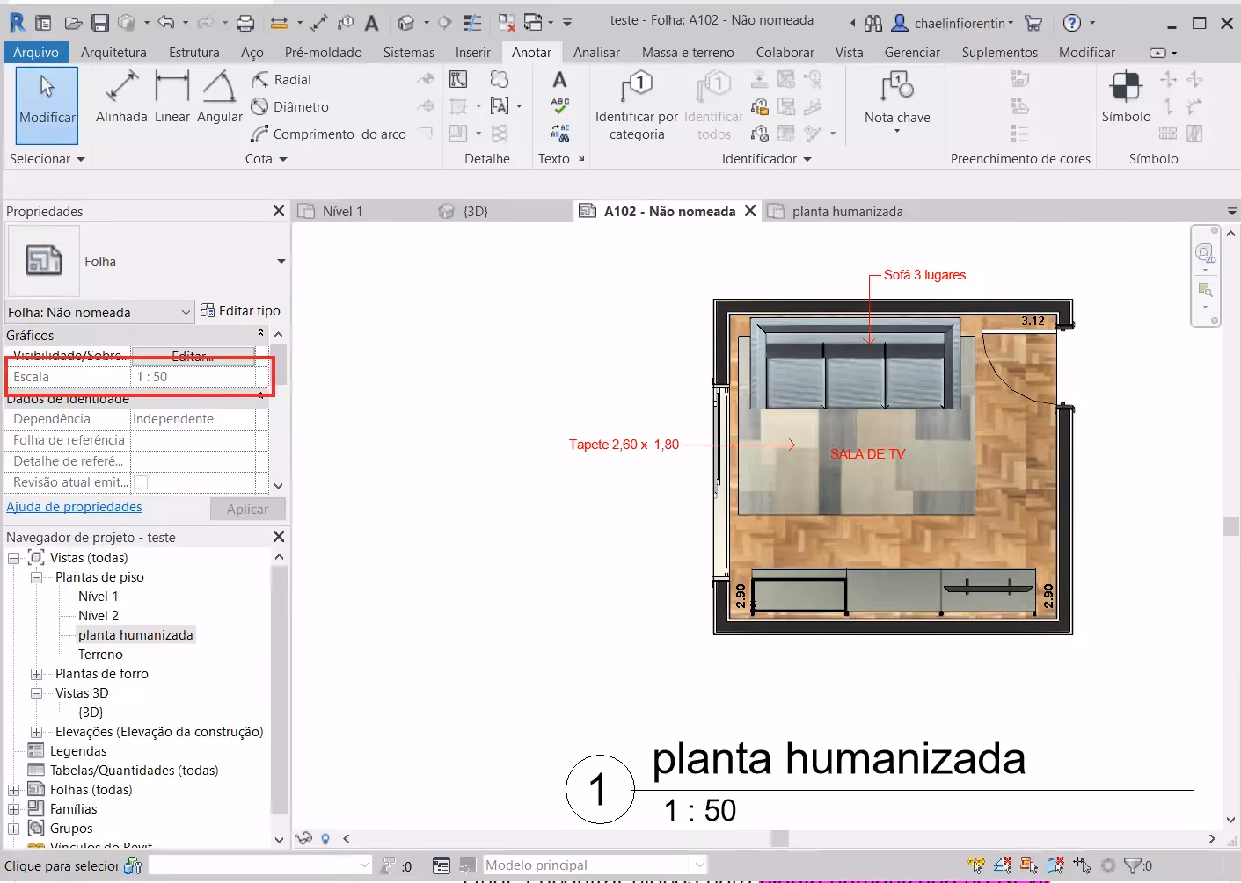This screenshot has width=1241, height=883.
Task: Open the help question mark icon
Action: [x=1072, y=23]
